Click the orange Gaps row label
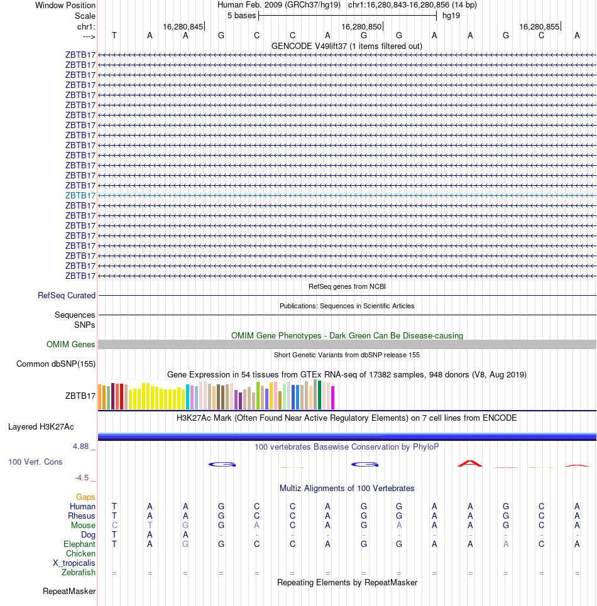The height and width of the screenshot is (606, 597). pyautogui.click(x=85, y=497)
